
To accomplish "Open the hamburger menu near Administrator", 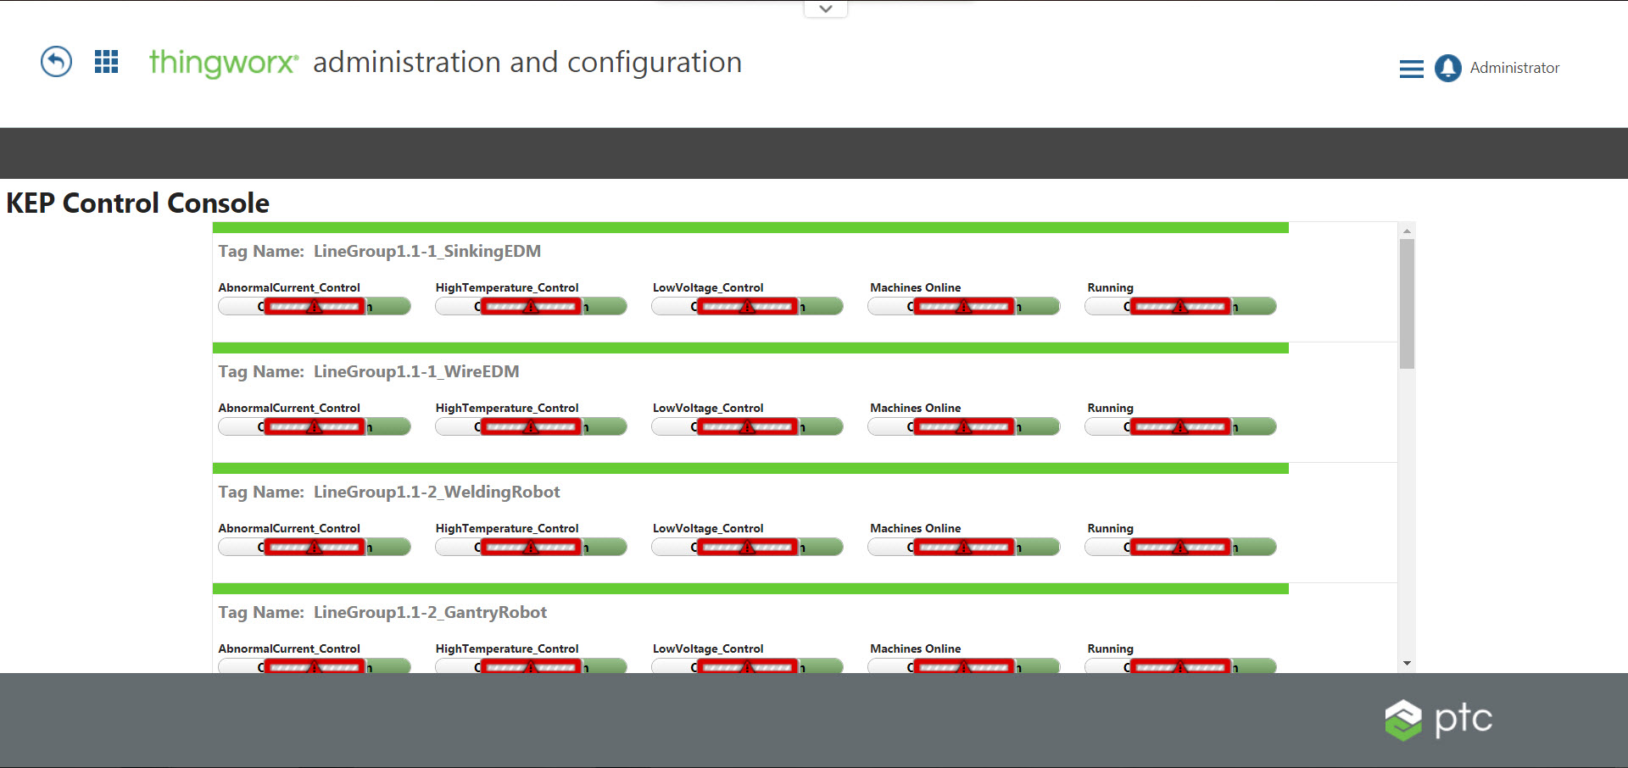I will [1410, 69].
